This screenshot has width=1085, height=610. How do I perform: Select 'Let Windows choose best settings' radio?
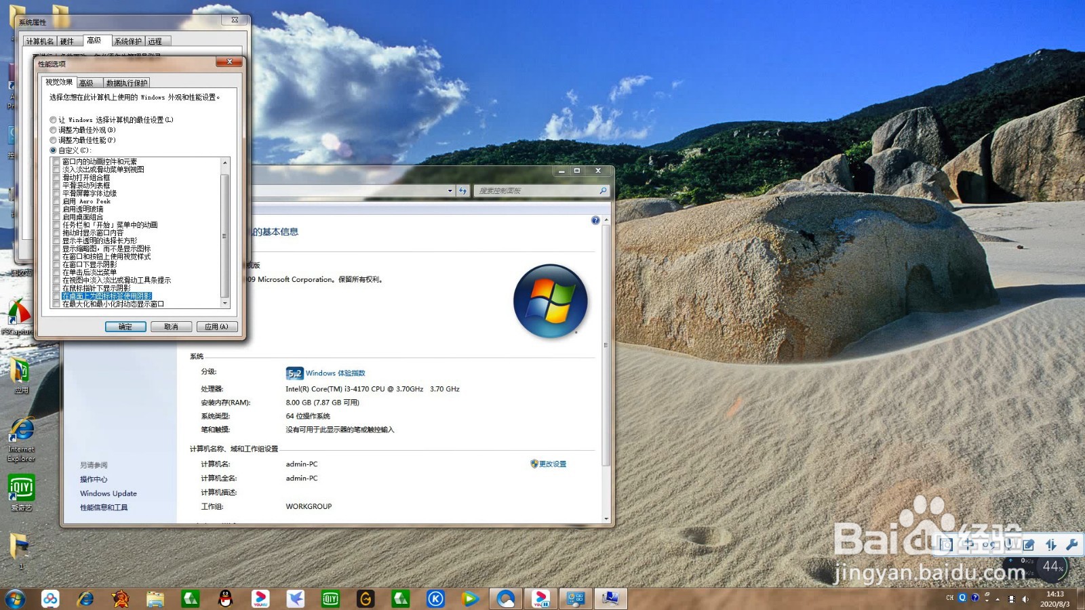pos(53,120)
